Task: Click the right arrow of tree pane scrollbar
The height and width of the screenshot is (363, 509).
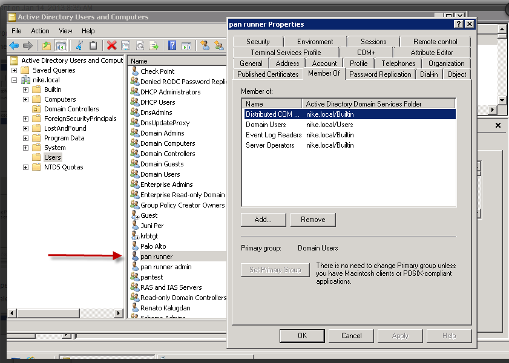Action: pos(119,313)
